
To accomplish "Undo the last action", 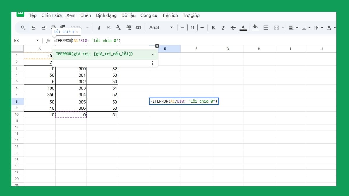I will (33, 28).
